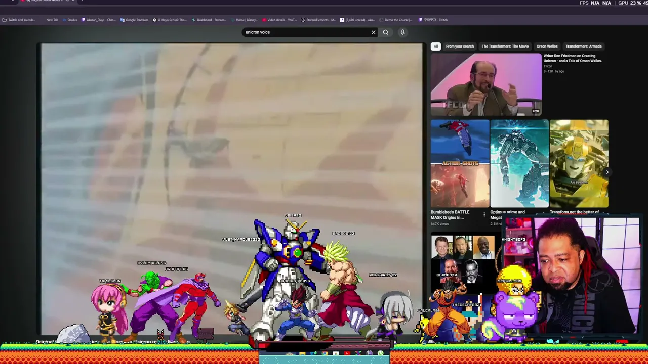
Task: Open YouTube app icon in the taskbar
Action: point(347,353)
